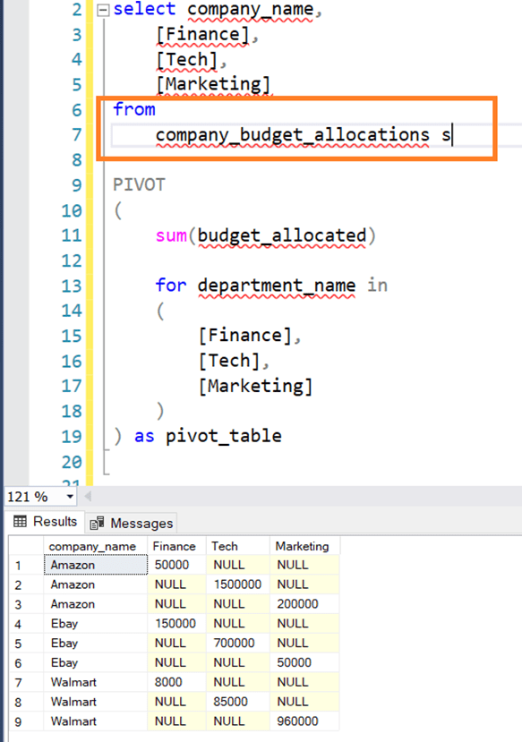Select row header 1 in results
The height and width of the screenshot is (742, 522).
[26, 566]
